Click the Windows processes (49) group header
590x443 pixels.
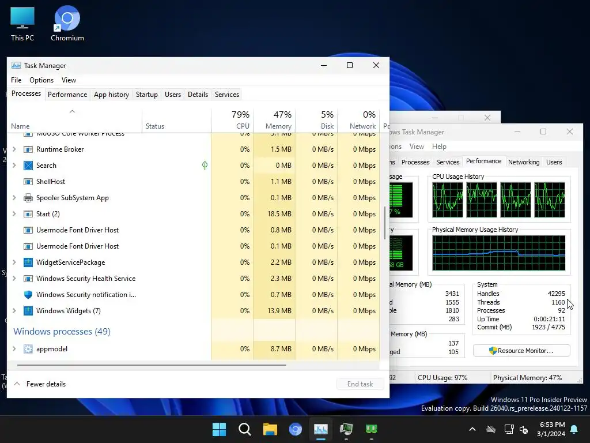click(62, 332)
